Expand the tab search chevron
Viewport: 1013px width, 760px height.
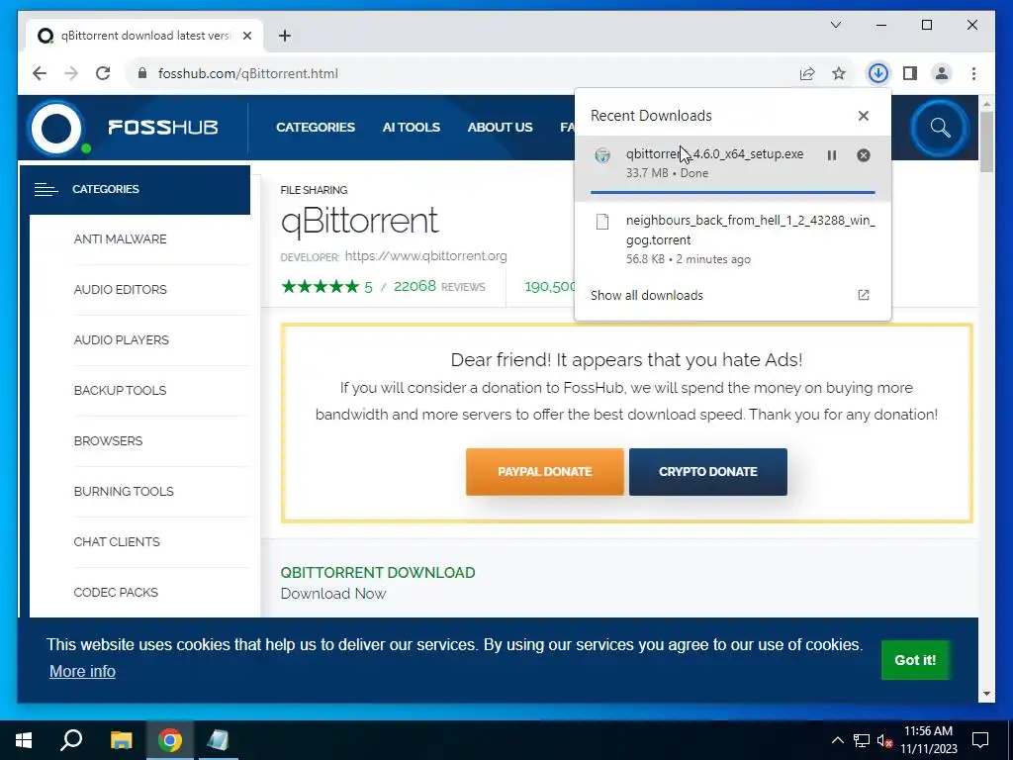pos(835,25)
